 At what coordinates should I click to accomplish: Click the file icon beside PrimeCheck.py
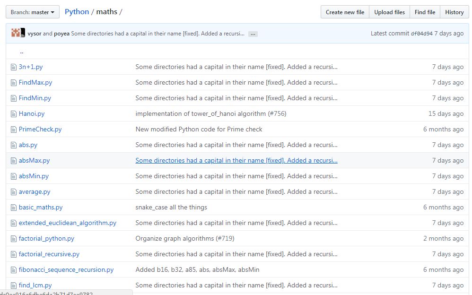point(14,130)
